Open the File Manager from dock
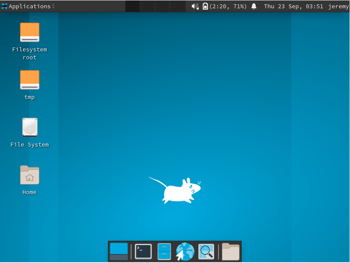The height and width of the screenshot is (263, 350). pos(164,251)
